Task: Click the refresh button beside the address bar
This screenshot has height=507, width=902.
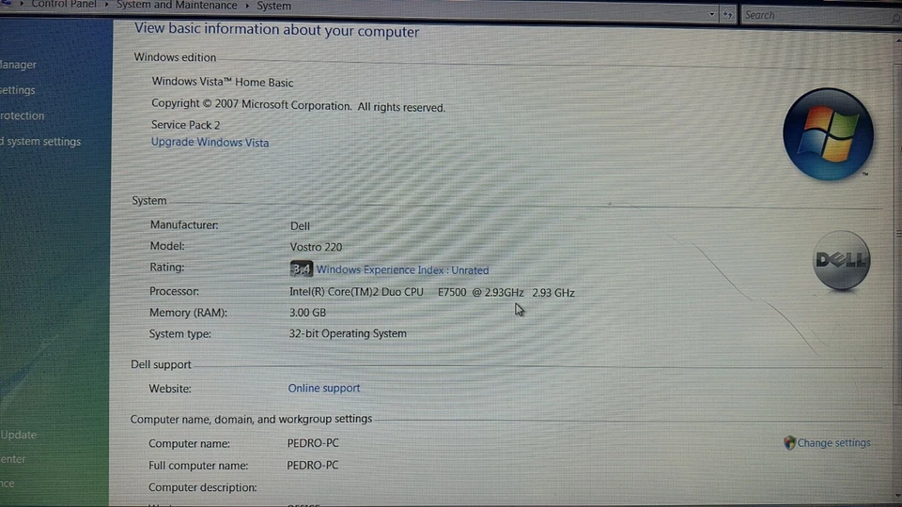Action: [x=727, y=15]
